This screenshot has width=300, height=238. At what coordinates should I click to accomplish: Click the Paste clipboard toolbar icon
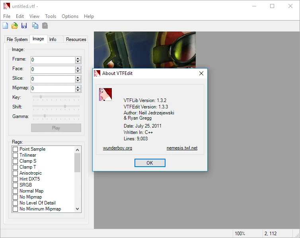[x=45, y=26]
